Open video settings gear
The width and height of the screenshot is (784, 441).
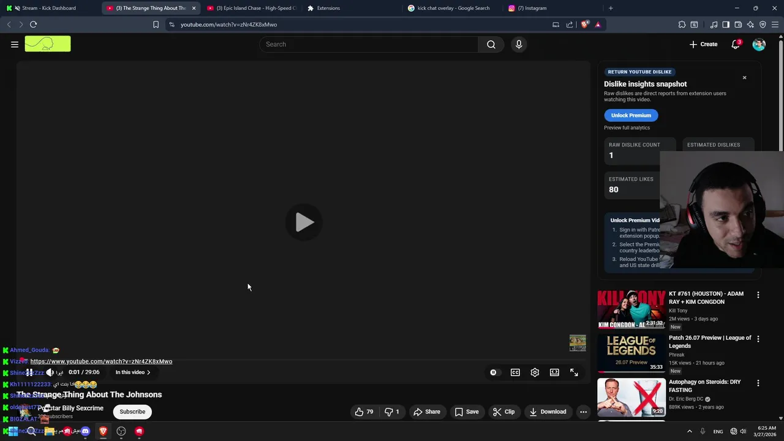tap(535, 372)
